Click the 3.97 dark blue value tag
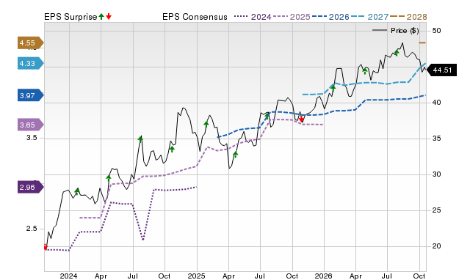The image size is (470, 280). 31,95
